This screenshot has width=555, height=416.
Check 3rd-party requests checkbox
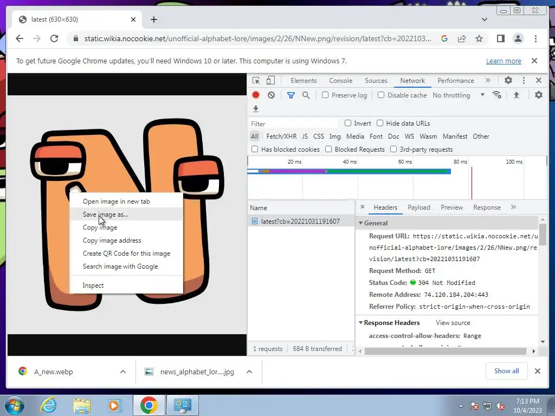[x=393, y=149]
